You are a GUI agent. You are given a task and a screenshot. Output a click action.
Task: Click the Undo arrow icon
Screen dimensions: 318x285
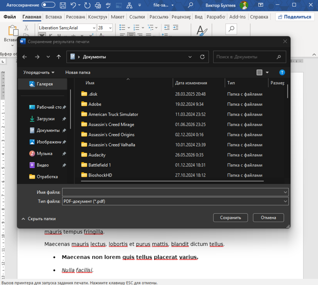(x=73, y=5)
